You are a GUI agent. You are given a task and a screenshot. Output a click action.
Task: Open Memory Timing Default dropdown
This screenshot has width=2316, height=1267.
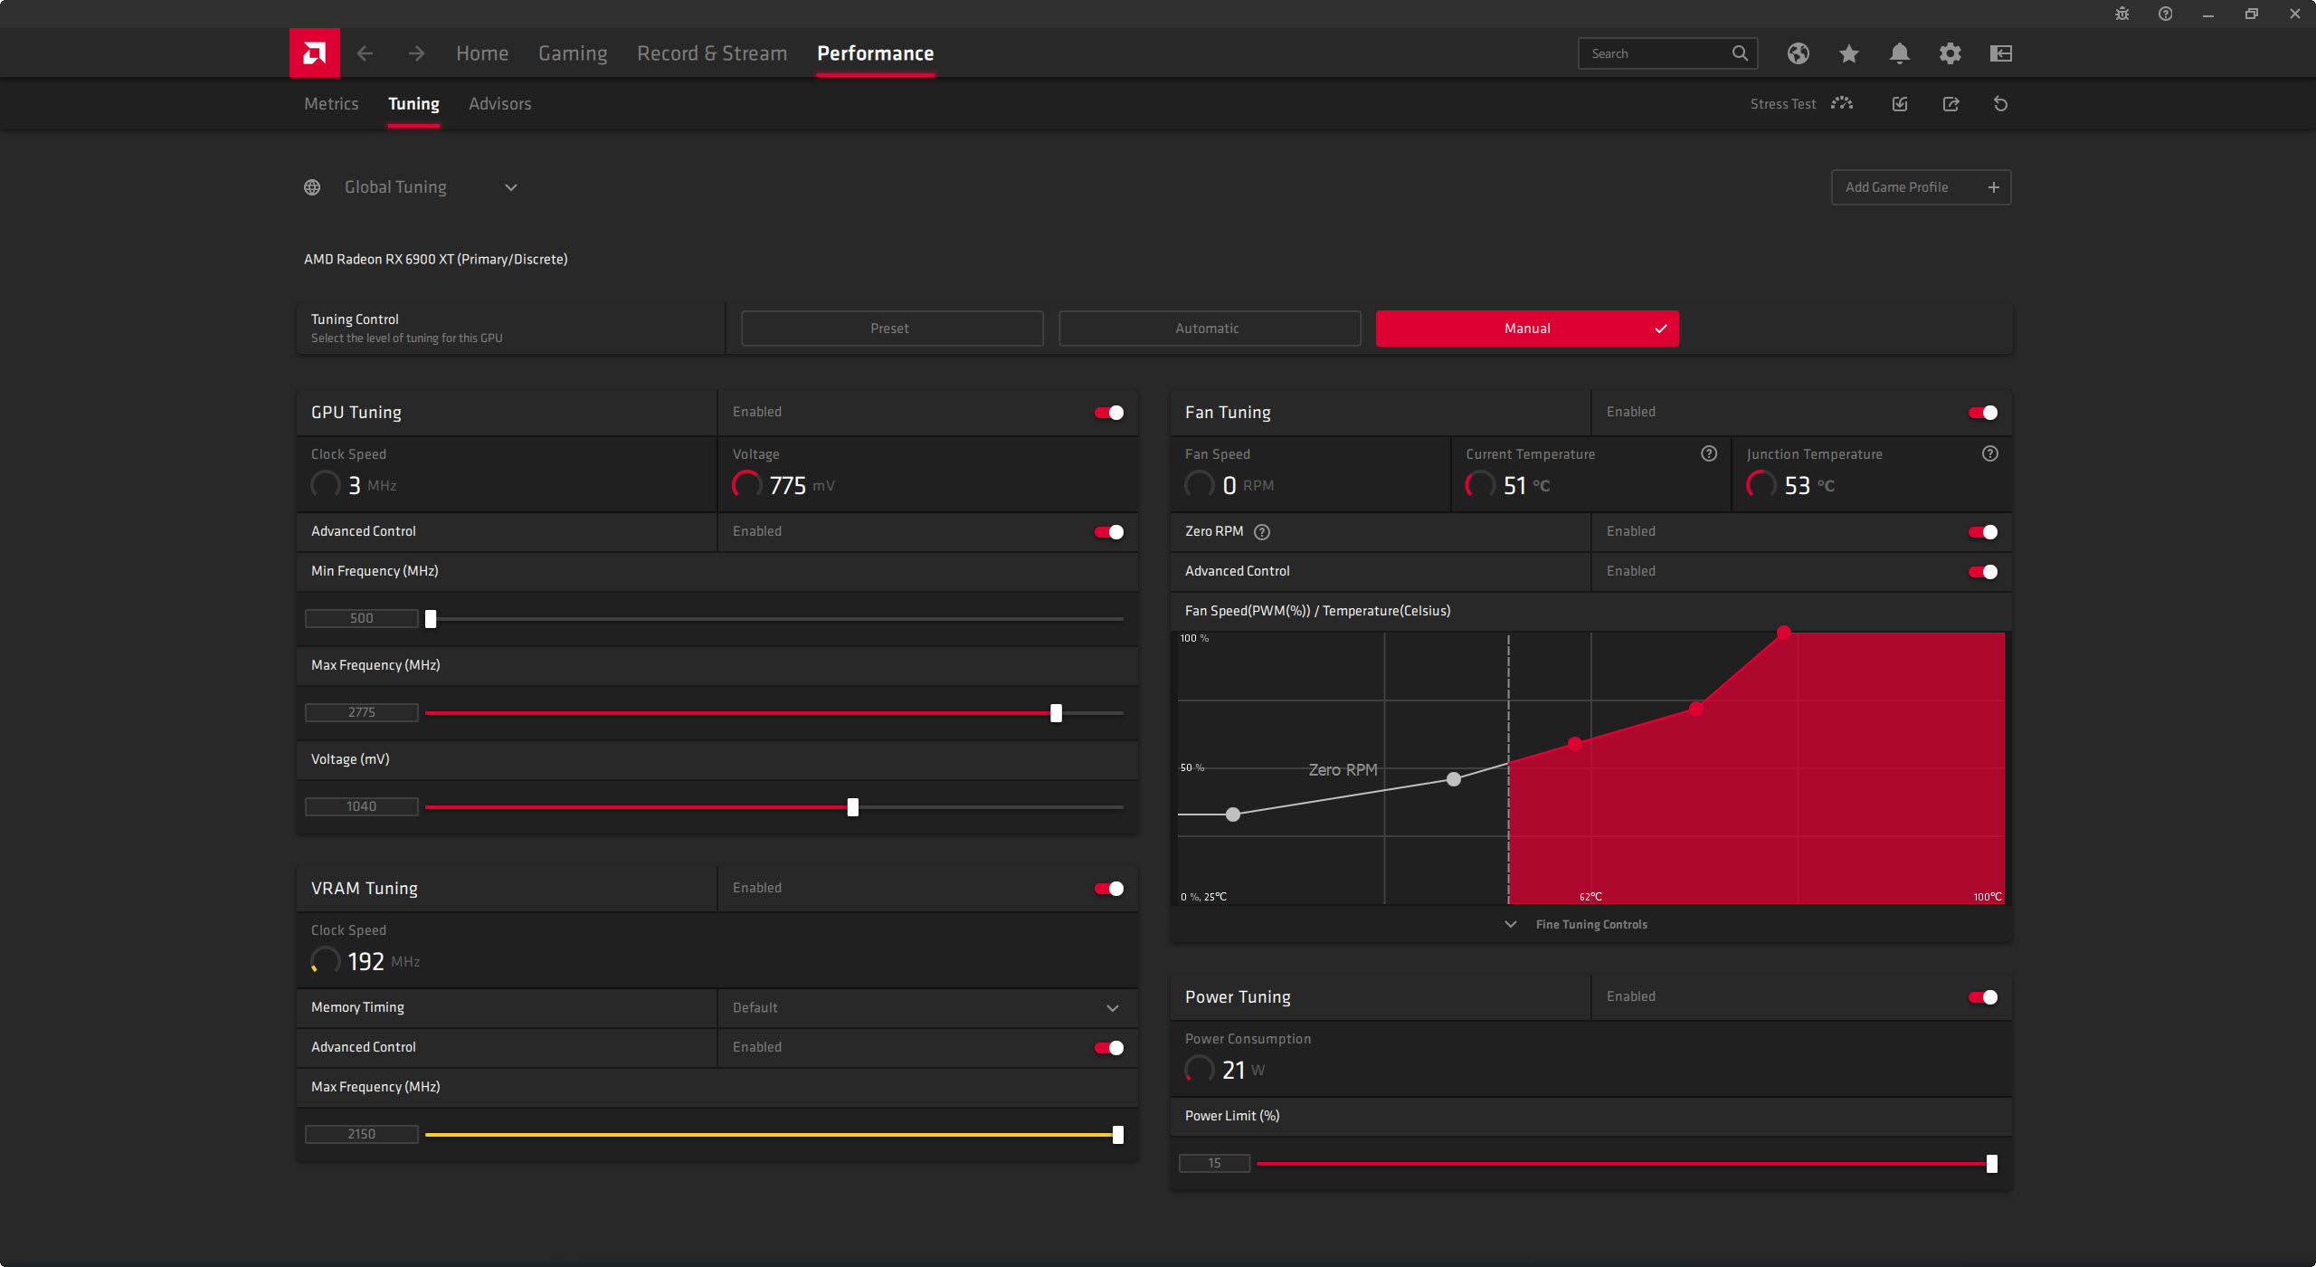tap(927, 1007)
